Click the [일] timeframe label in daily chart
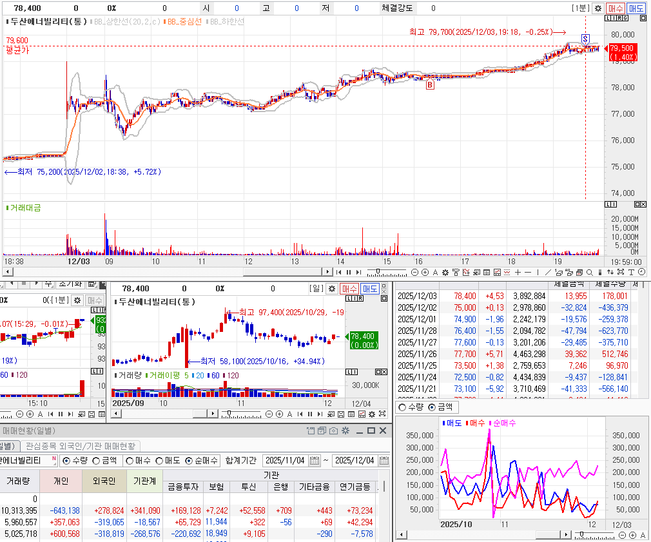651x542 pixels. coord(316,289)
